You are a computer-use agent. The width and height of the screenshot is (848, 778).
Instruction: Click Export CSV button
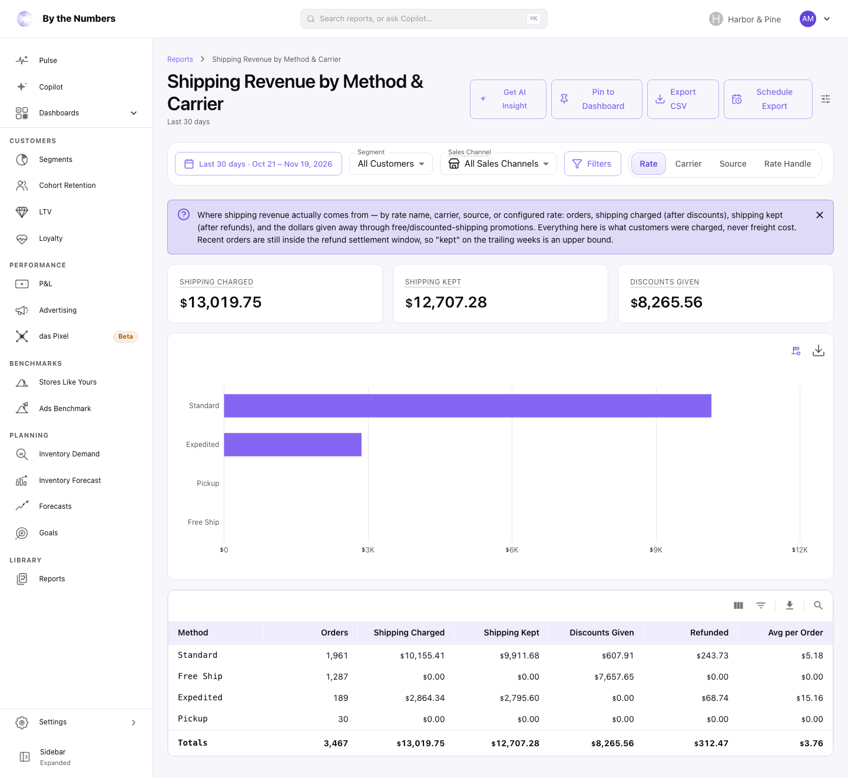(683, 99)
